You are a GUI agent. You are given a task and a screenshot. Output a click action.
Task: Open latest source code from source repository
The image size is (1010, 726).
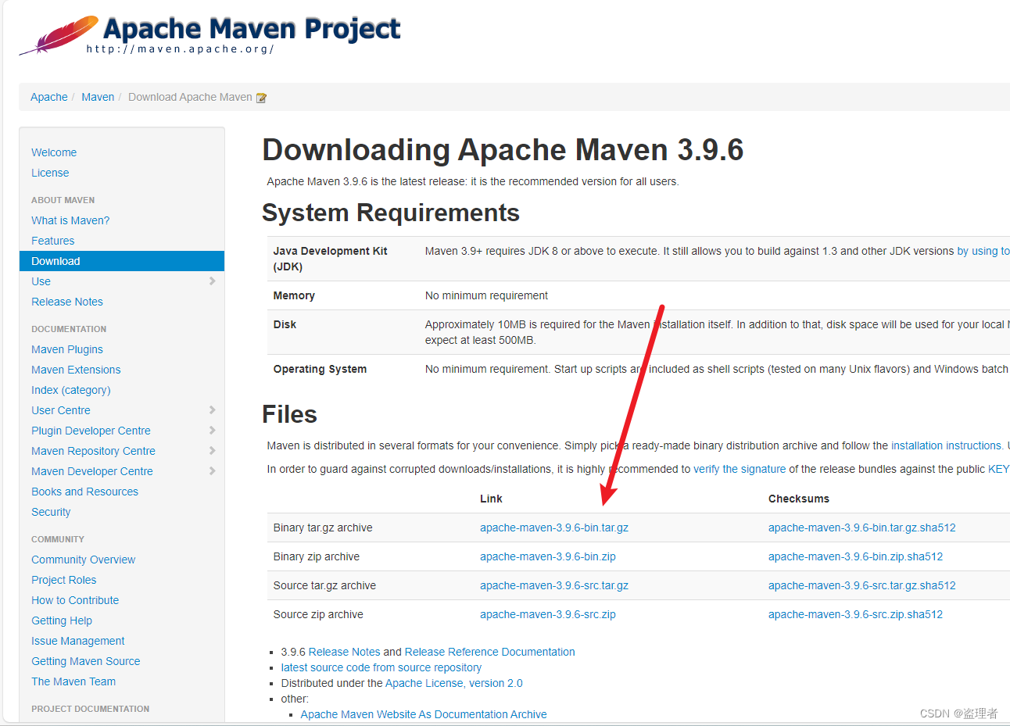pyautogui.click(x=381, y=667)
